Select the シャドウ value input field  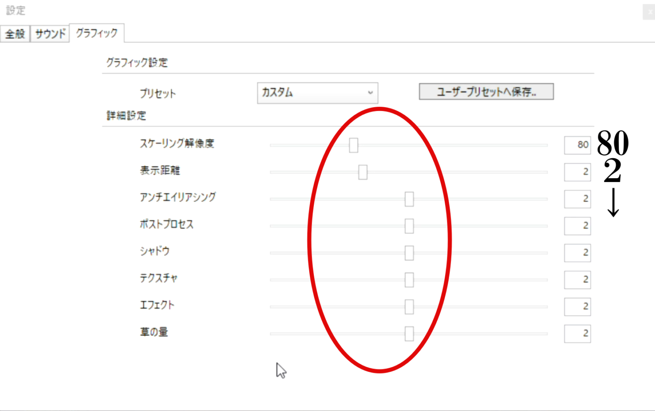[577, 253]
